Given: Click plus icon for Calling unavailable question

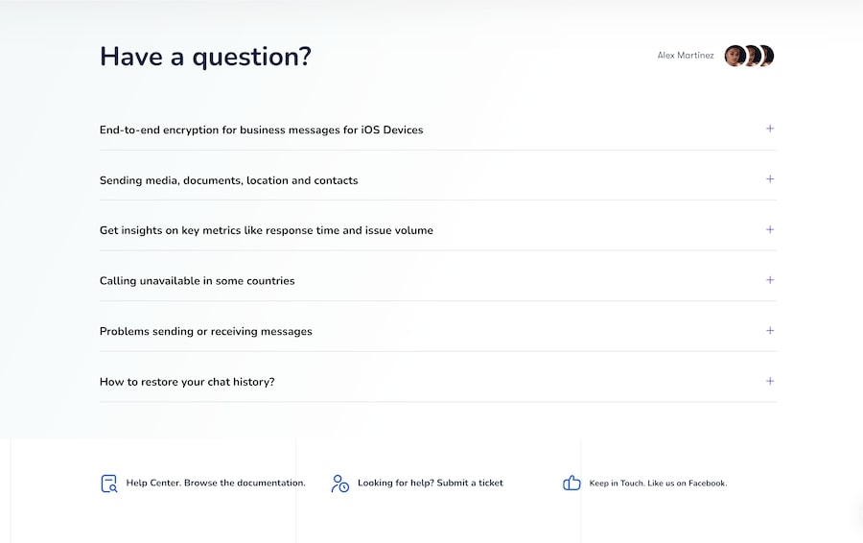Looking at the screenshot, I should click(770, 280).
